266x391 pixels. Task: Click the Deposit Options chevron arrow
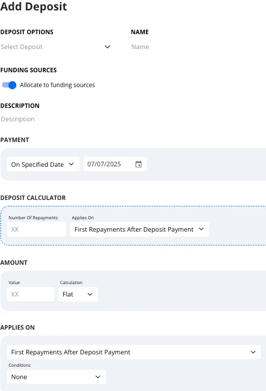click(108, 47)
